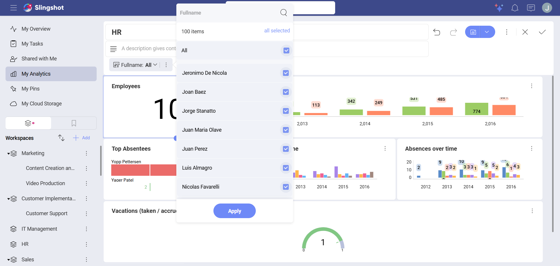
Task: Open the Fullname: All filter dropdown
Action: click(x=135, y=65)
